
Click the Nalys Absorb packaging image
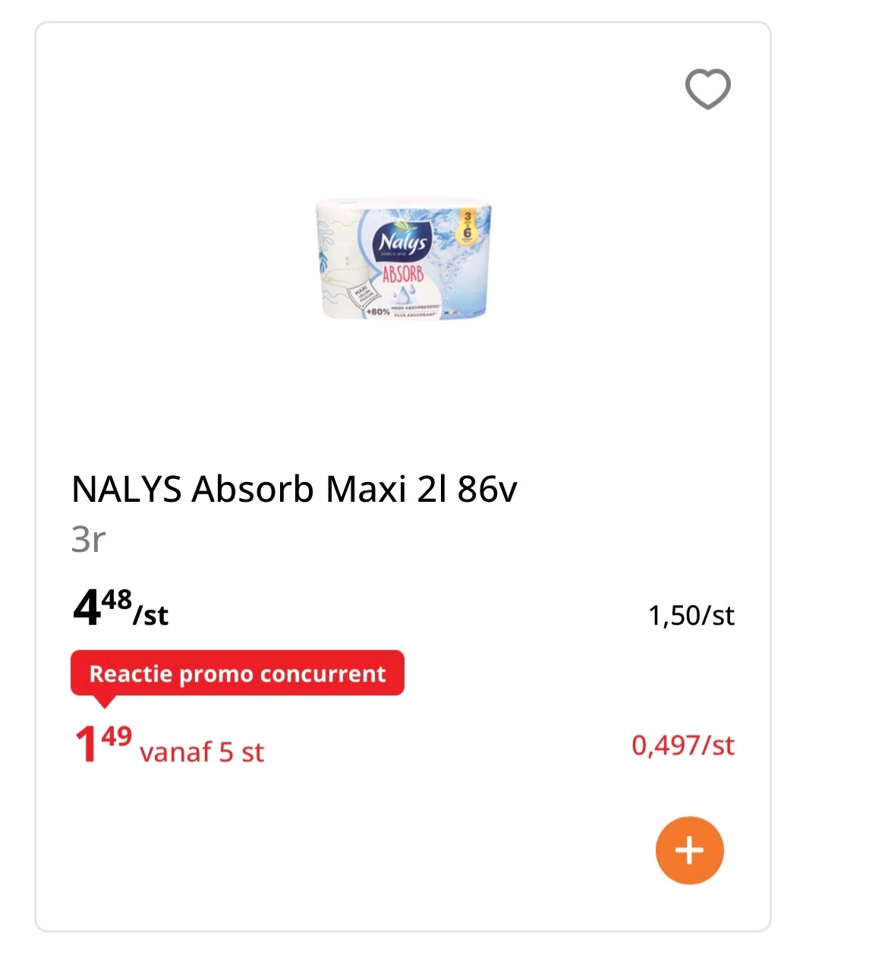pyautogui.click(x=400, y=262)
